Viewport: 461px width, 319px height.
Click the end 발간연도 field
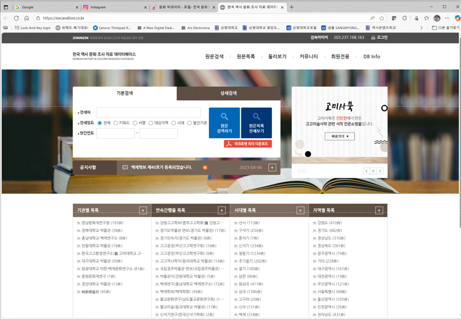[158, 134]
